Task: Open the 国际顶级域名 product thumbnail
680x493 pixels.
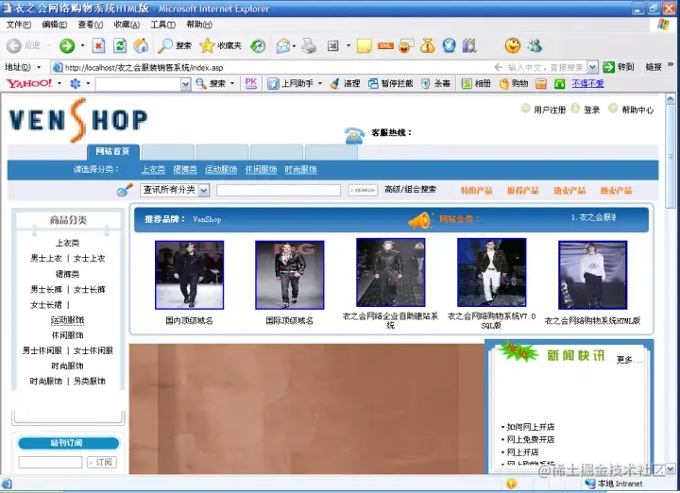Action: click(290, 275)
